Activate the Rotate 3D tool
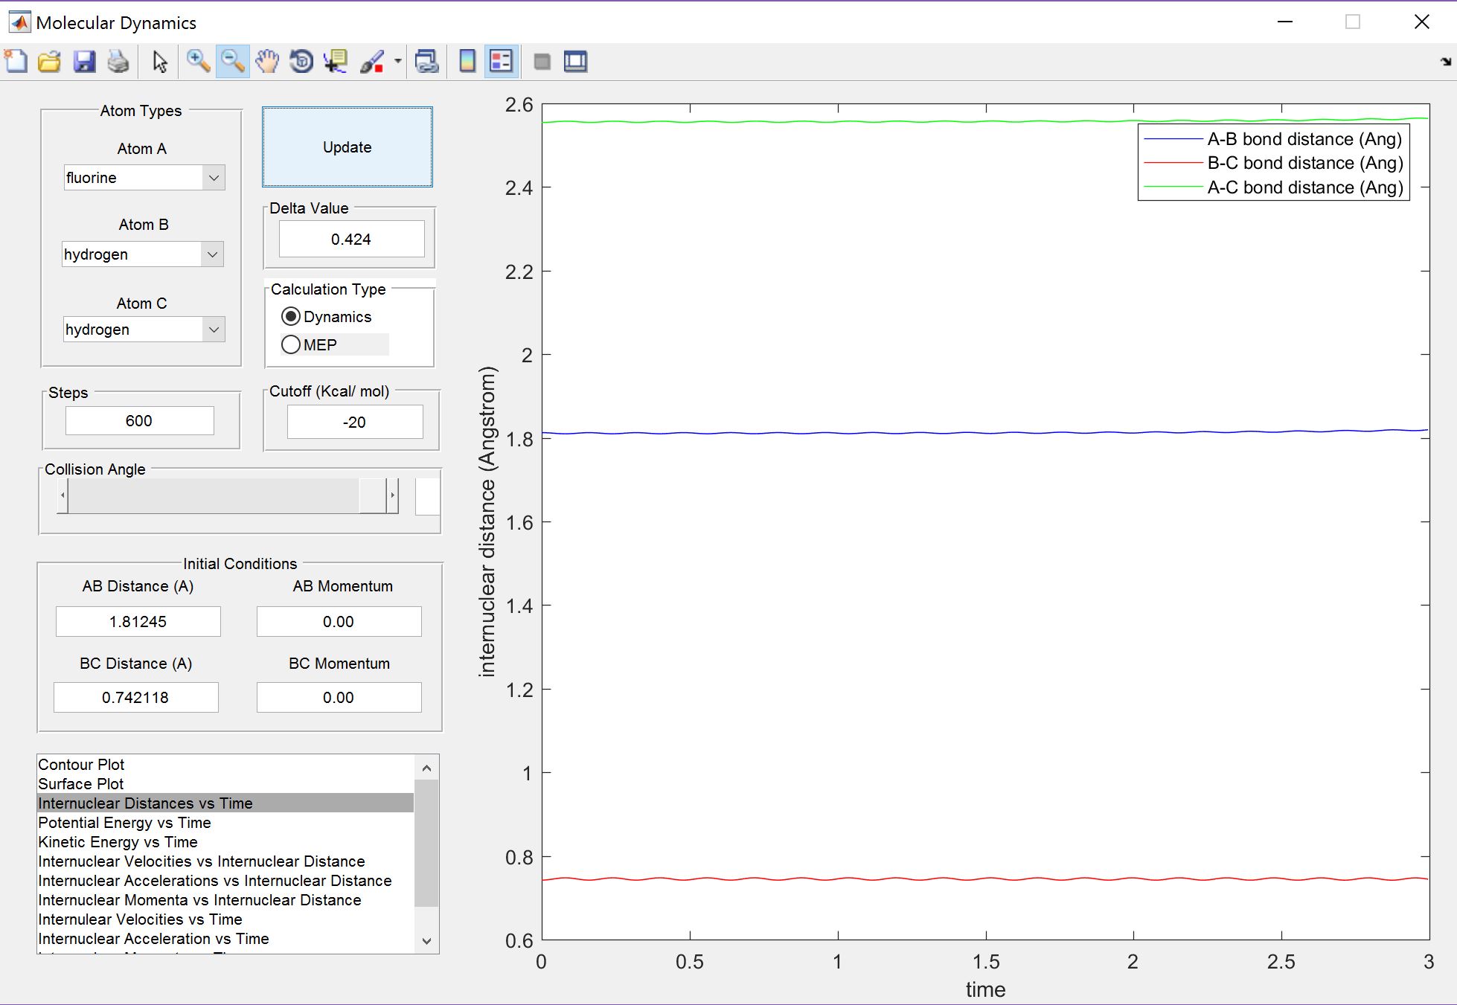1457x1005 pixels. point(301,62)
